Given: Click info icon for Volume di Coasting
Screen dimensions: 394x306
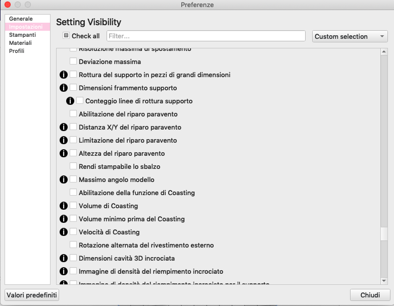Looking at the screenshot, I should pos(64,206).
